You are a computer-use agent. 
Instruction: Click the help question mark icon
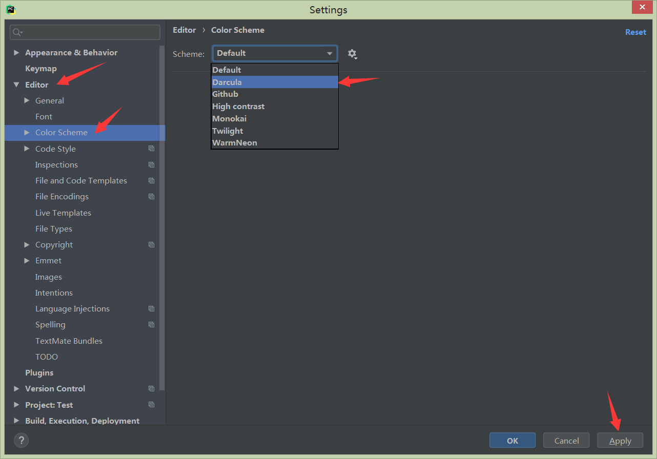[x=21, y=440]
